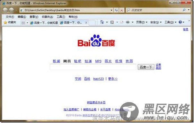Open the 编辑(E) menu
The height and width of the screenshot is (123, 194).
(x=22, y=17)
